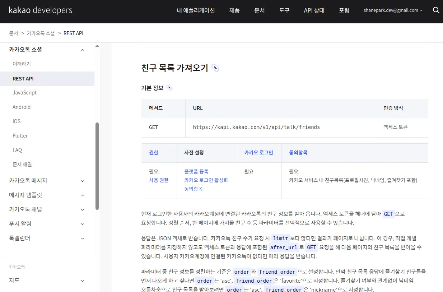
Task: Go to 카카오톡 소셜 breadcrumb
Action: [x=41, y=33]
